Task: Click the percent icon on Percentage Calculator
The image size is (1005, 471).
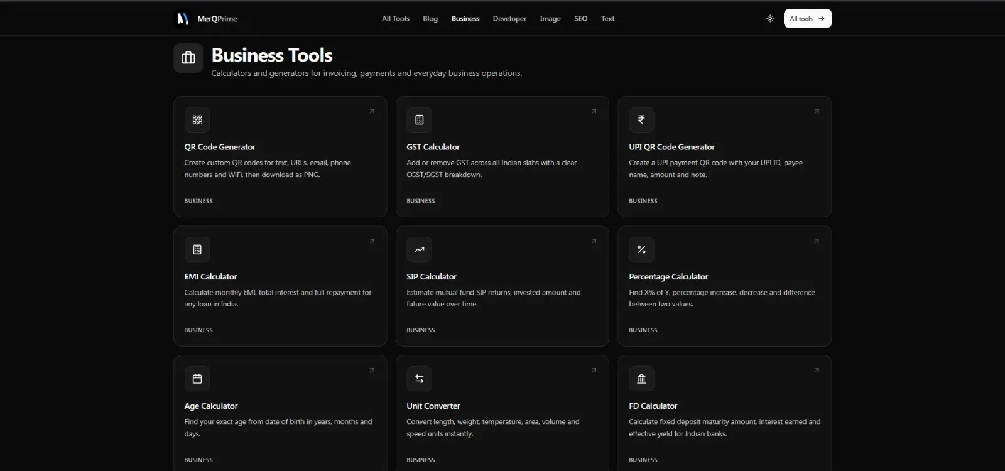Action: click(641, 249)
